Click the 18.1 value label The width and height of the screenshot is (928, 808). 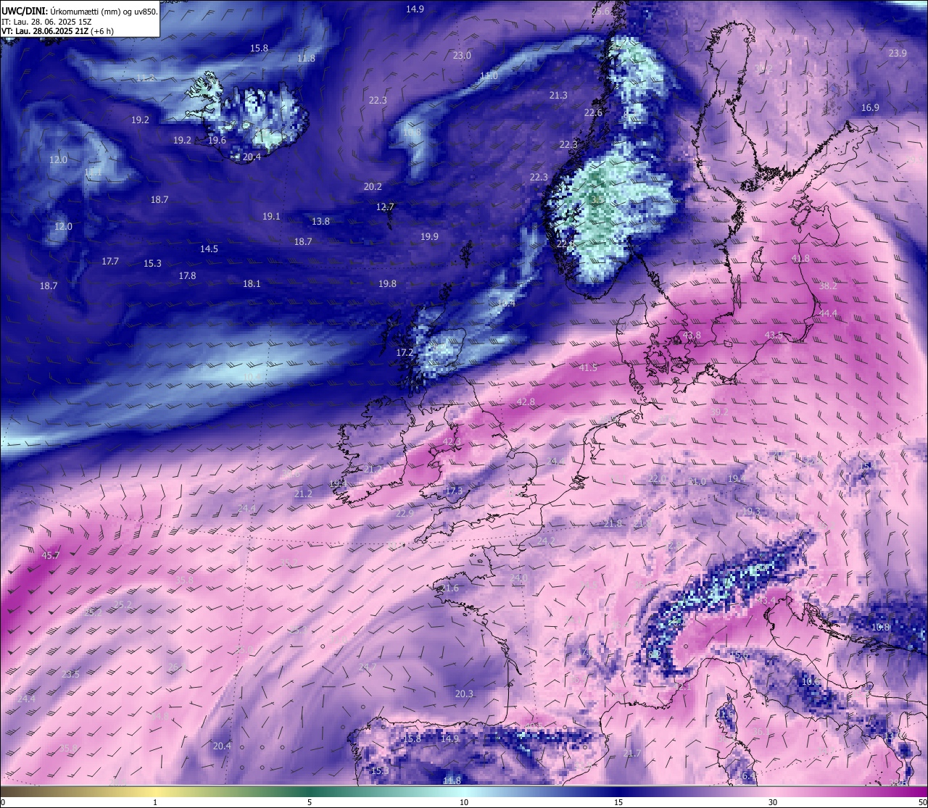point(252,284)
